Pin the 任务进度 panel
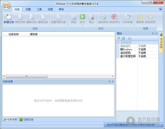Viewport: 165px width, 129px height. (x=109, y=81)
